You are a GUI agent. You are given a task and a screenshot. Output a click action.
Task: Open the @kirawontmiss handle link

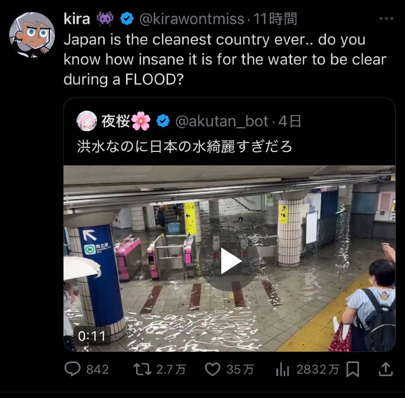192,19
